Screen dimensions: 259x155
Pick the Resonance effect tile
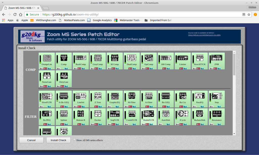[217, 117]
